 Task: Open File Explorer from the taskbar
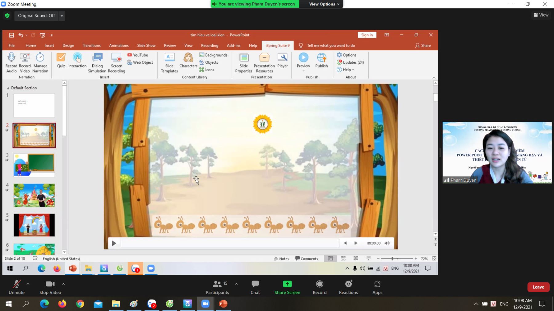coord(116,304)
